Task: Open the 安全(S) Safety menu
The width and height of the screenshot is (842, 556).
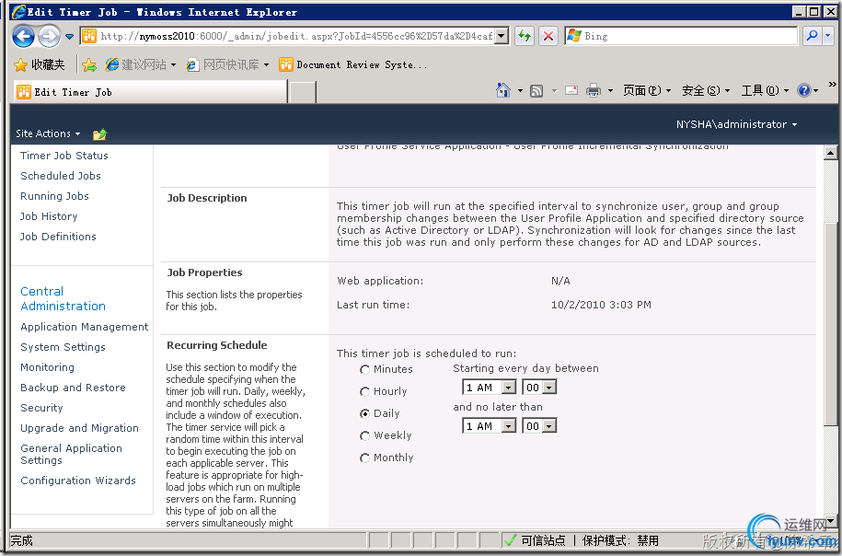Action: 706,90
